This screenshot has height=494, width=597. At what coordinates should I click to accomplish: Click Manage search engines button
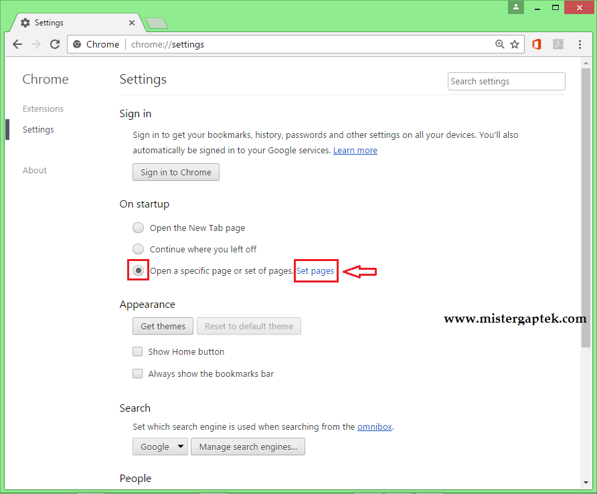coord(248,446)
